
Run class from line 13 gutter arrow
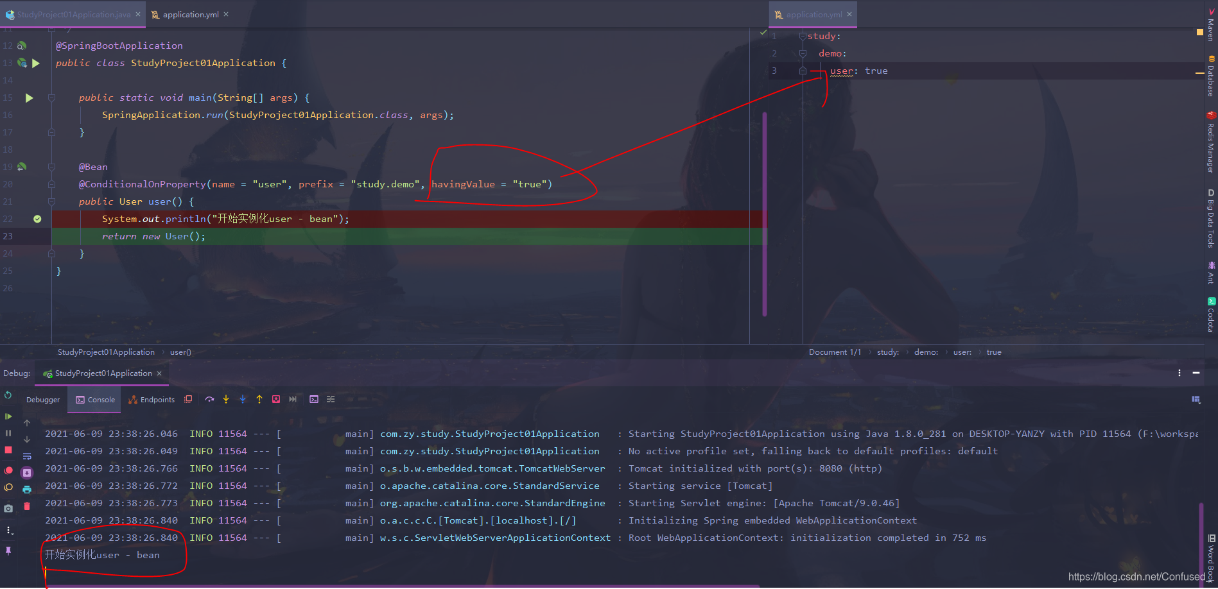click(36, 63)
